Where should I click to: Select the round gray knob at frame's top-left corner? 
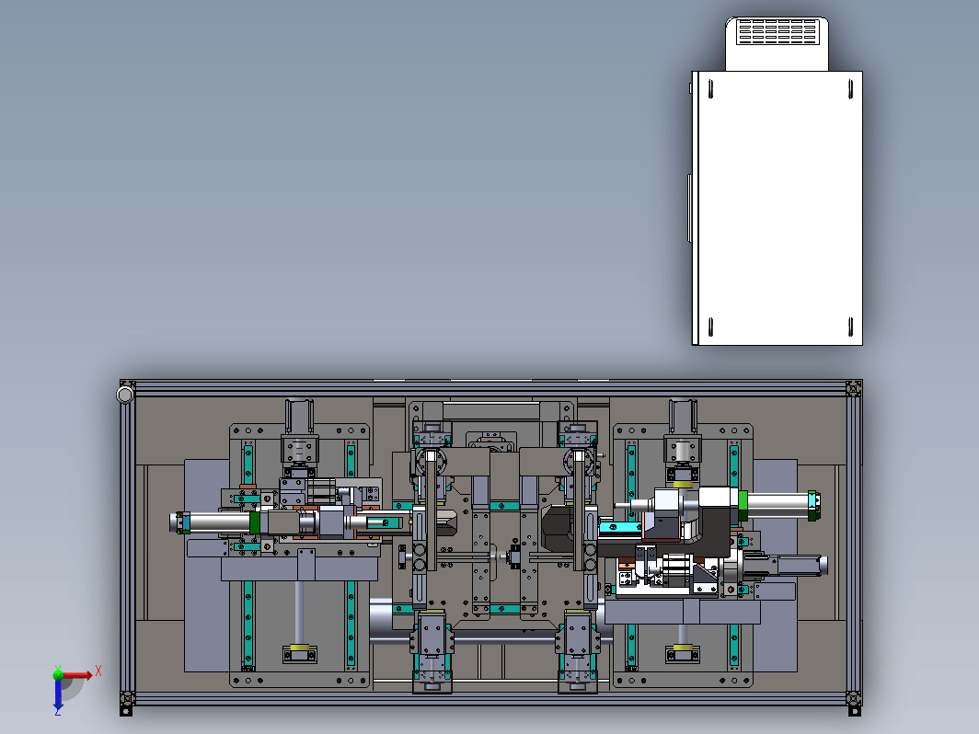[x=125, y=395]
